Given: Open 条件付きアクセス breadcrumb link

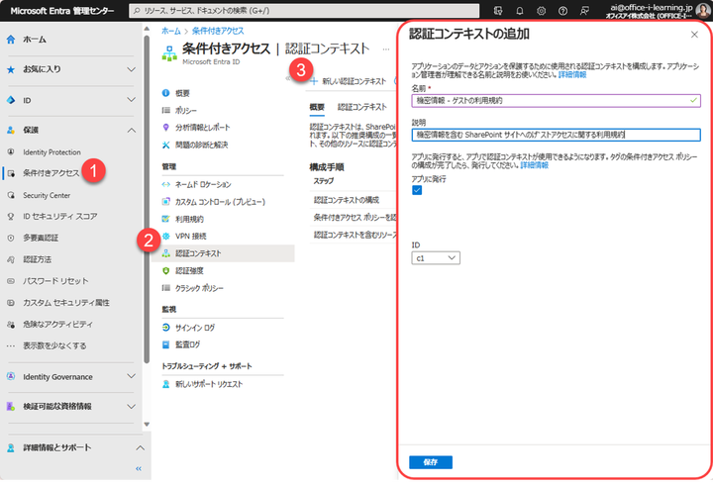Looking at the screenshot, I should (218, 31).
